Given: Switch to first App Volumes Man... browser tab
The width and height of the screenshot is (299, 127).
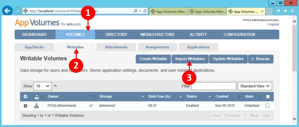Looking at the screenshot, I should [x=168, y=12].
